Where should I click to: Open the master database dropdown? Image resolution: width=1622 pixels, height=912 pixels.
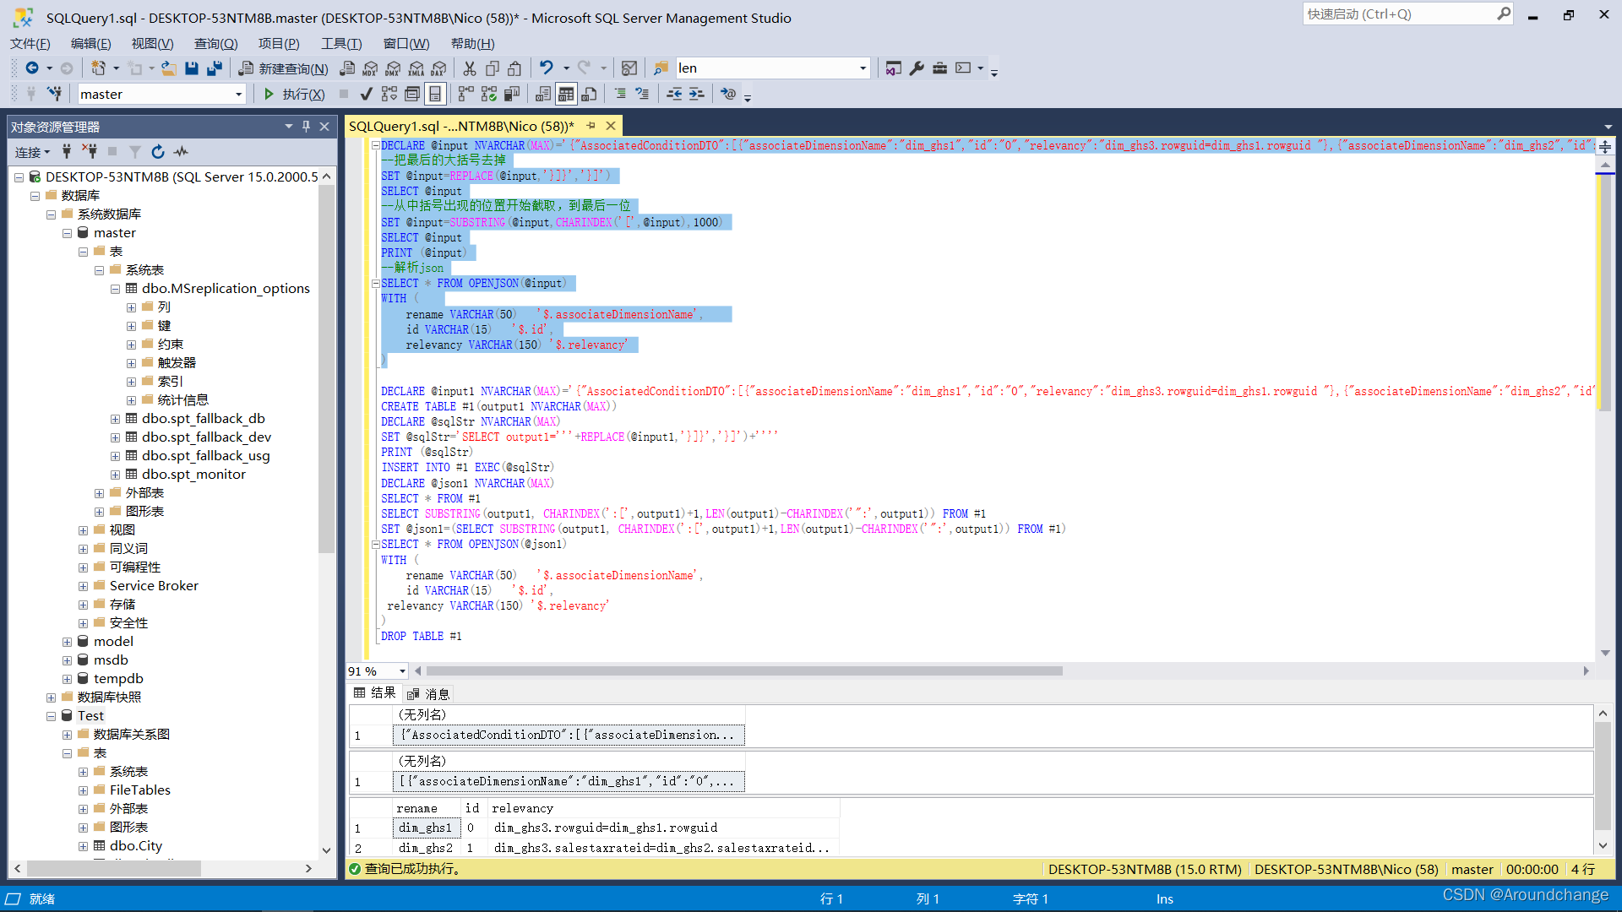tap(238, 95)
